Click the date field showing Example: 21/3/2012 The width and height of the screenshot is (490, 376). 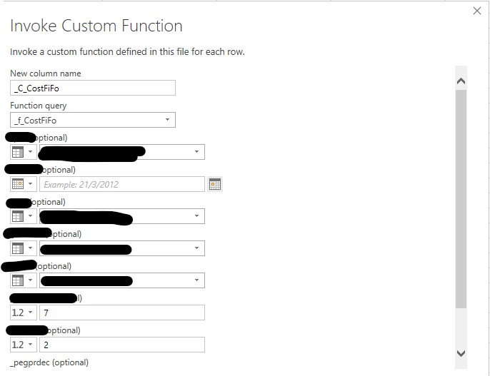coord(122,184)
